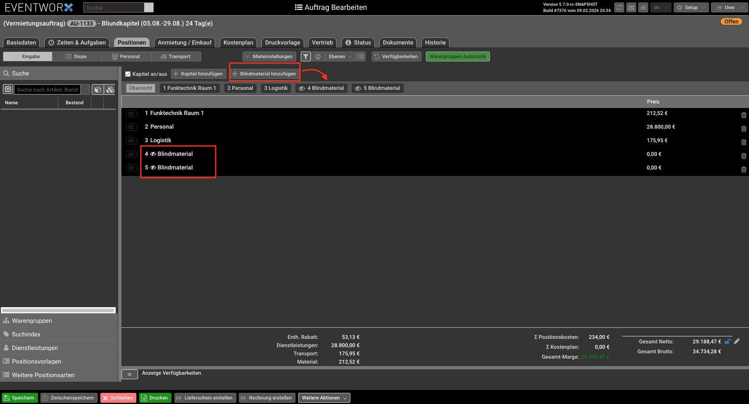Click the refresh icon in top bar
749x404 pixels.
pyautogui.click(x=619, y=7)
